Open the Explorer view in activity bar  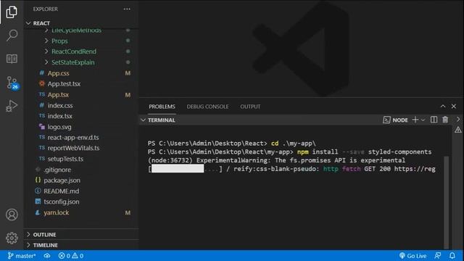coord(12,12)
